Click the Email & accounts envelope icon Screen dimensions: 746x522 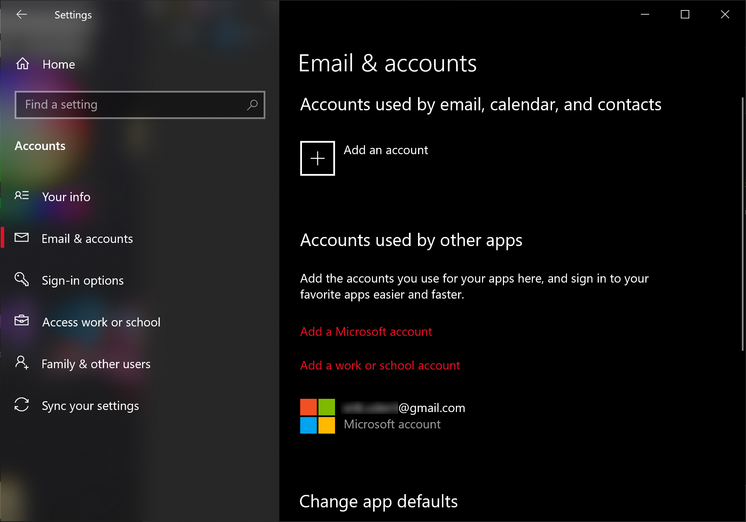tap(22, 238)
